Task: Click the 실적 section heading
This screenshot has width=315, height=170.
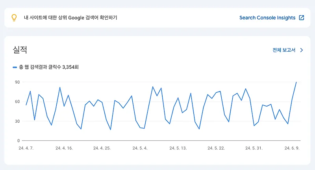Action: point(20,50)
